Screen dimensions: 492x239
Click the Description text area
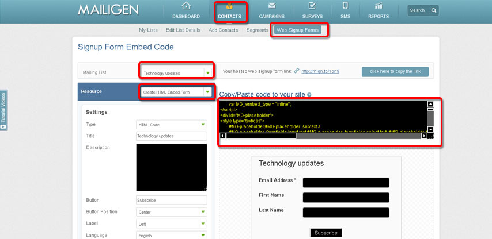(172, 167)
